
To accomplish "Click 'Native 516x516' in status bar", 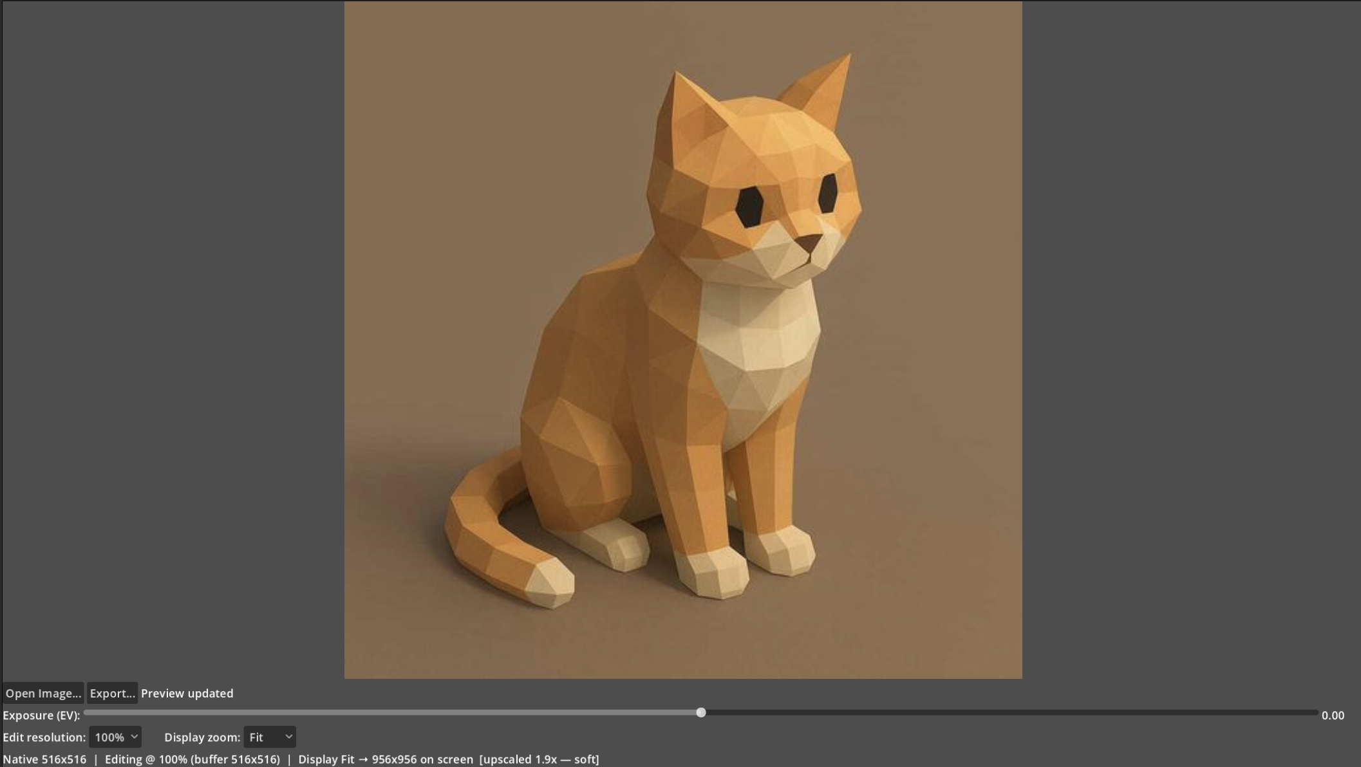I will click(44, 759).
